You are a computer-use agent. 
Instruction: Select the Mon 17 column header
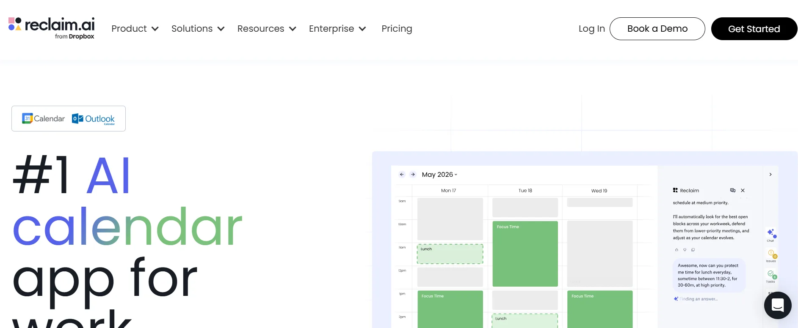tap(449, 191)
